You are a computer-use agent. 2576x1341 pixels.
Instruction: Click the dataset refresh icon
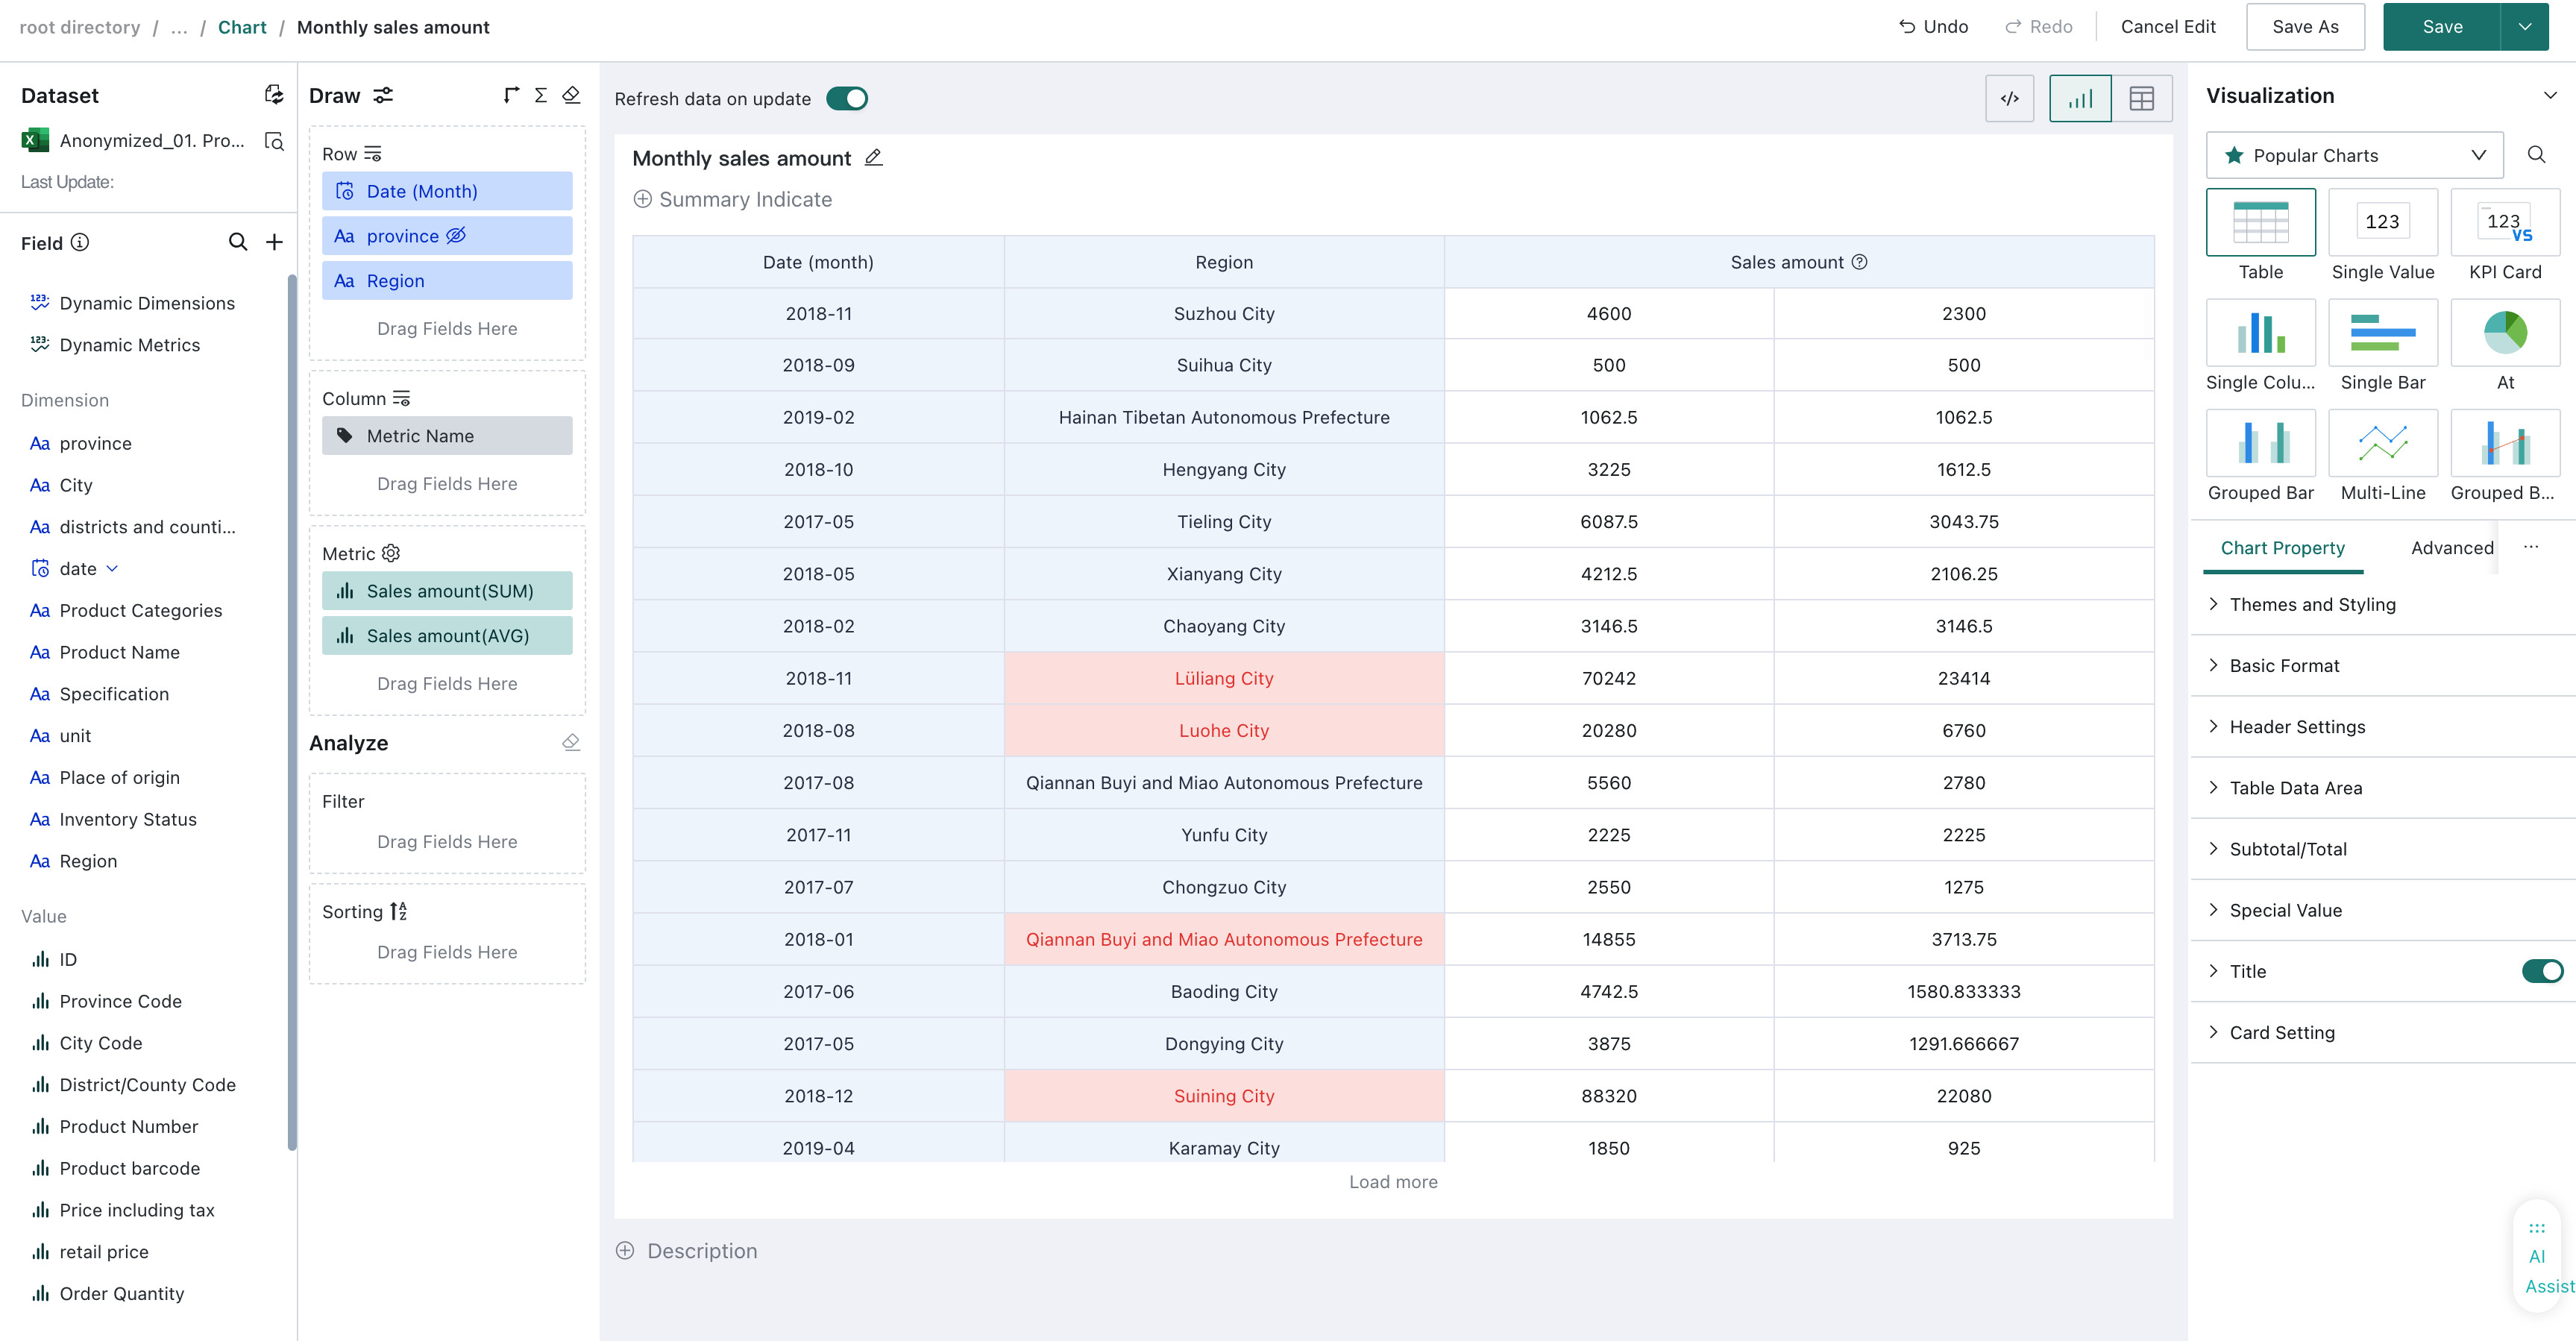pos(274,95)
